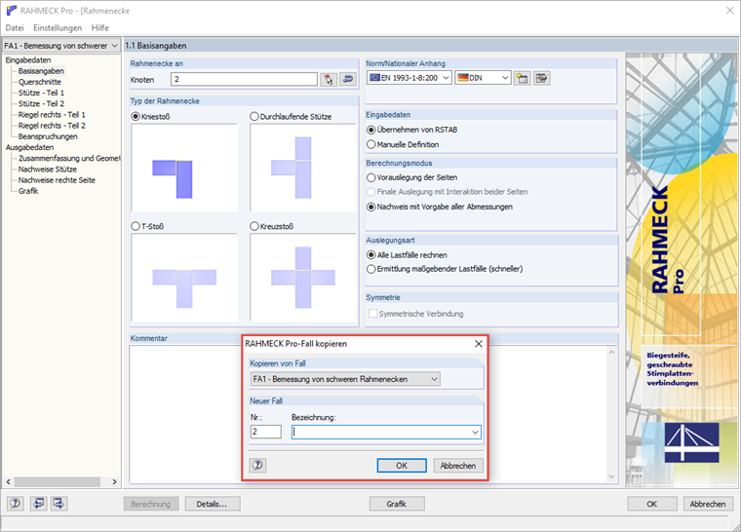Click help icon in bottom-left toolbar
The width and height of the screenshot is (741, 532).
(x=16, y=503)
